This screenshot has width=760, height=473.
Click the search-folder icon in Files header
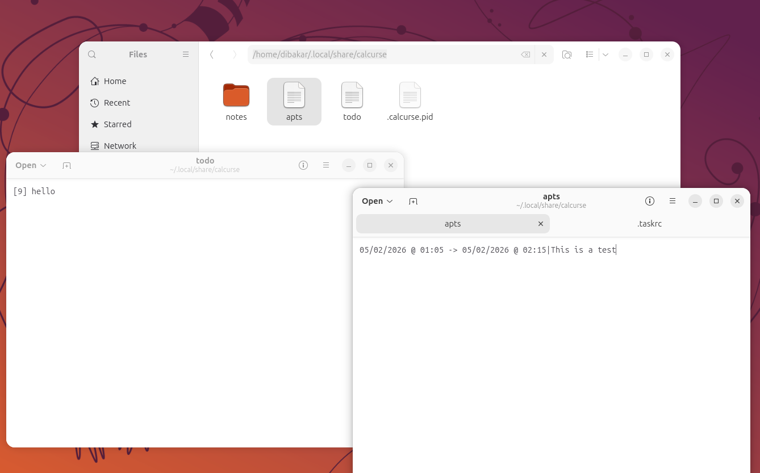click(x=566, y=55)
